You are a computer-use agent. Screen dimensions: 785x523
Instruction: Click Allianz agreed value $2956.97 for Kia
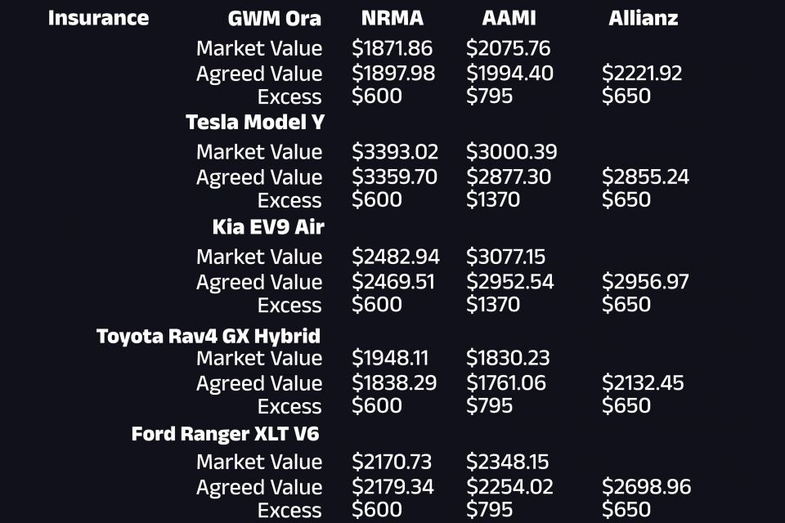coord(645,282)
